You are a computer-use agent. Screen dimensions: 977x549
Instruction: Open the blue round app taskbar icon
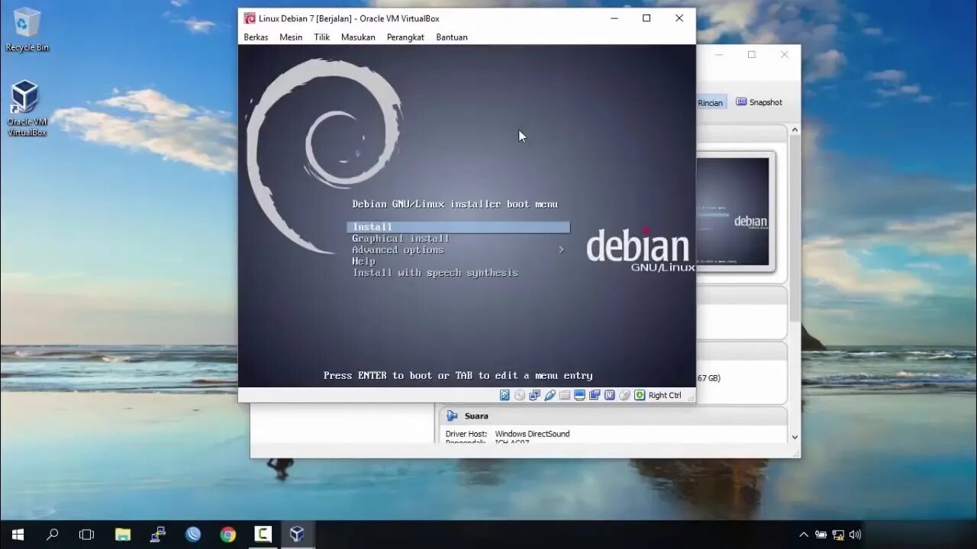pos(193,535)
